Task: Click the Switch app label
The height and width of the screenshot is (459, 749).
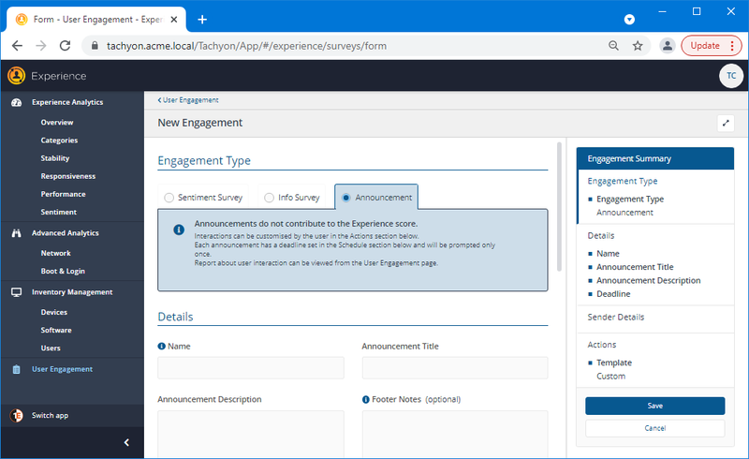Action: [x=50, y=416]
